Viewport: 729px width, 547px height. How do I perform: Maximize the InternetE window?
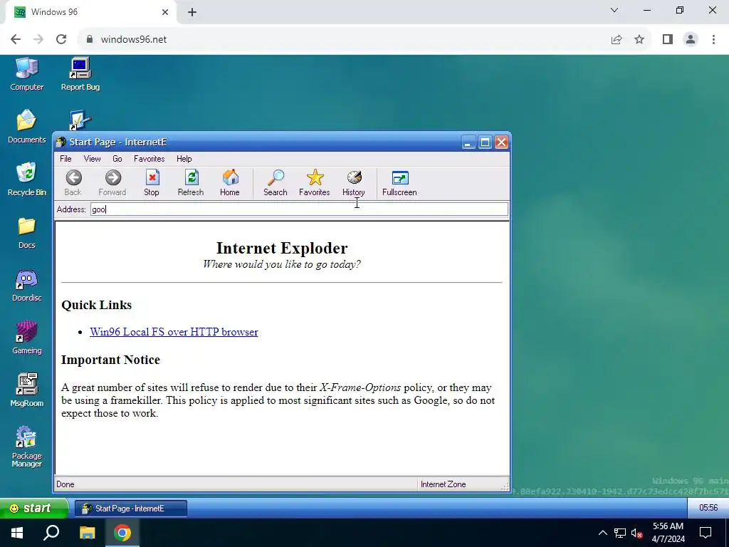(485, 142)
